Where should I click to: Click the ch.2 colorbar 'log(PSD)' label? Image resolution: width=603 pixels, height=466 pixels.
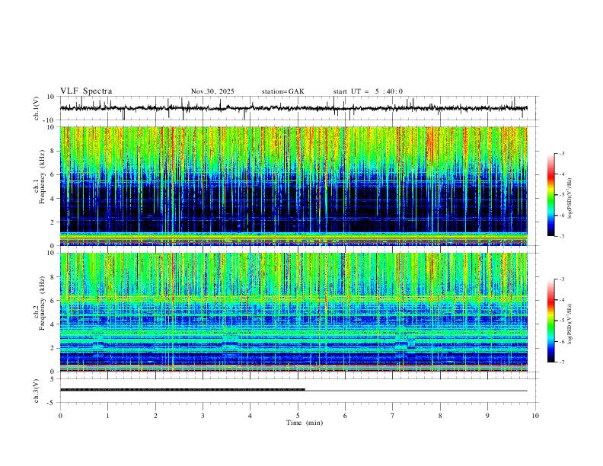click(570, 324)
